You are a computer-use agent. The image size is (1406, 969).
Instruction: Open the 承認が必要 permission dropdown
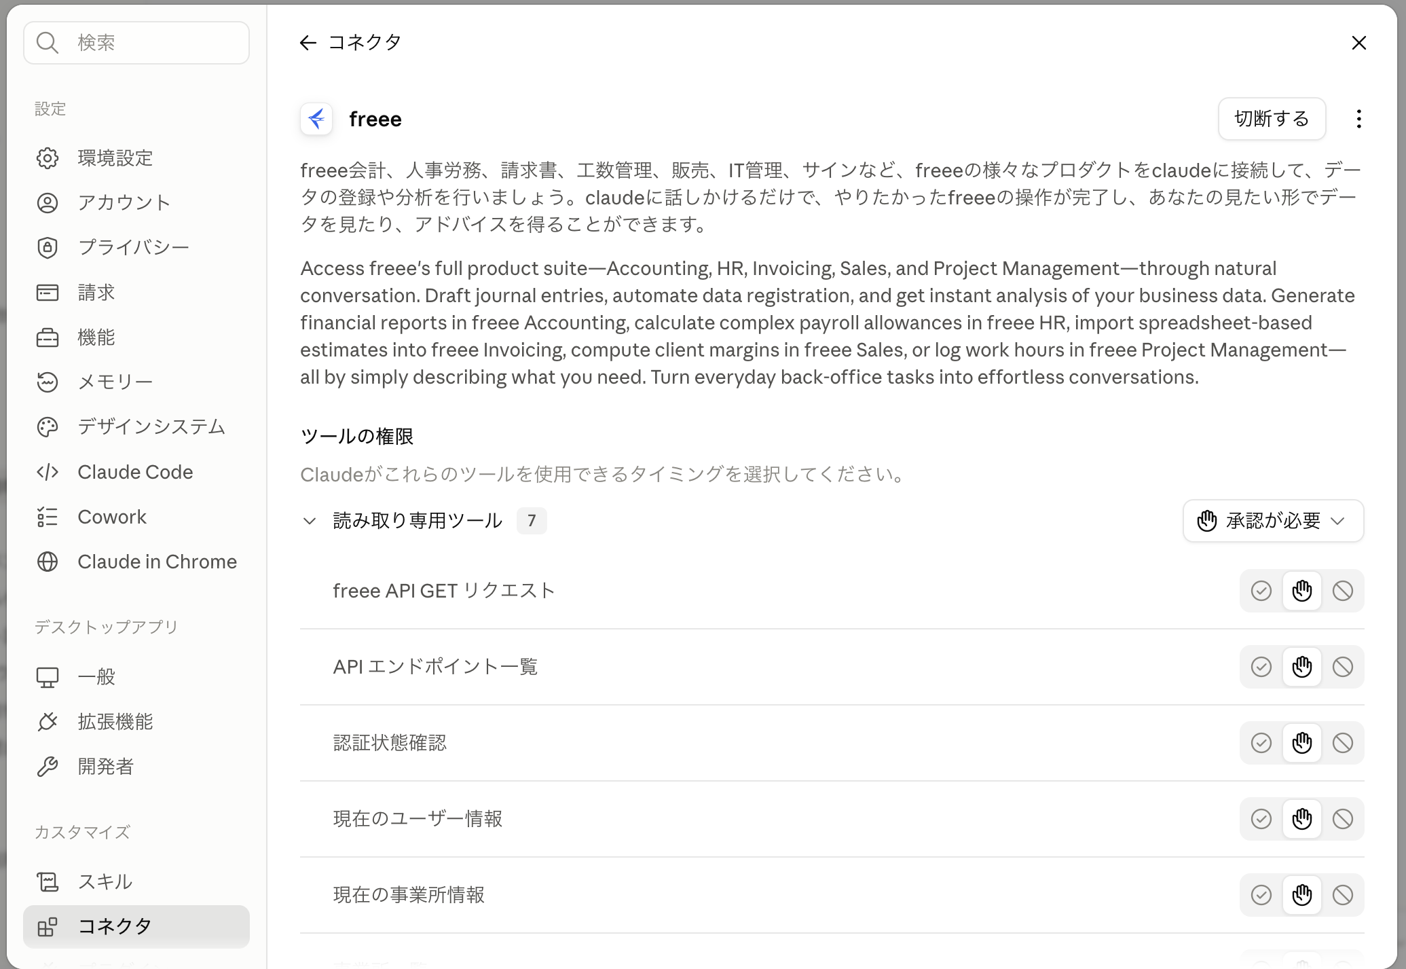click(x=1273, y=521)
